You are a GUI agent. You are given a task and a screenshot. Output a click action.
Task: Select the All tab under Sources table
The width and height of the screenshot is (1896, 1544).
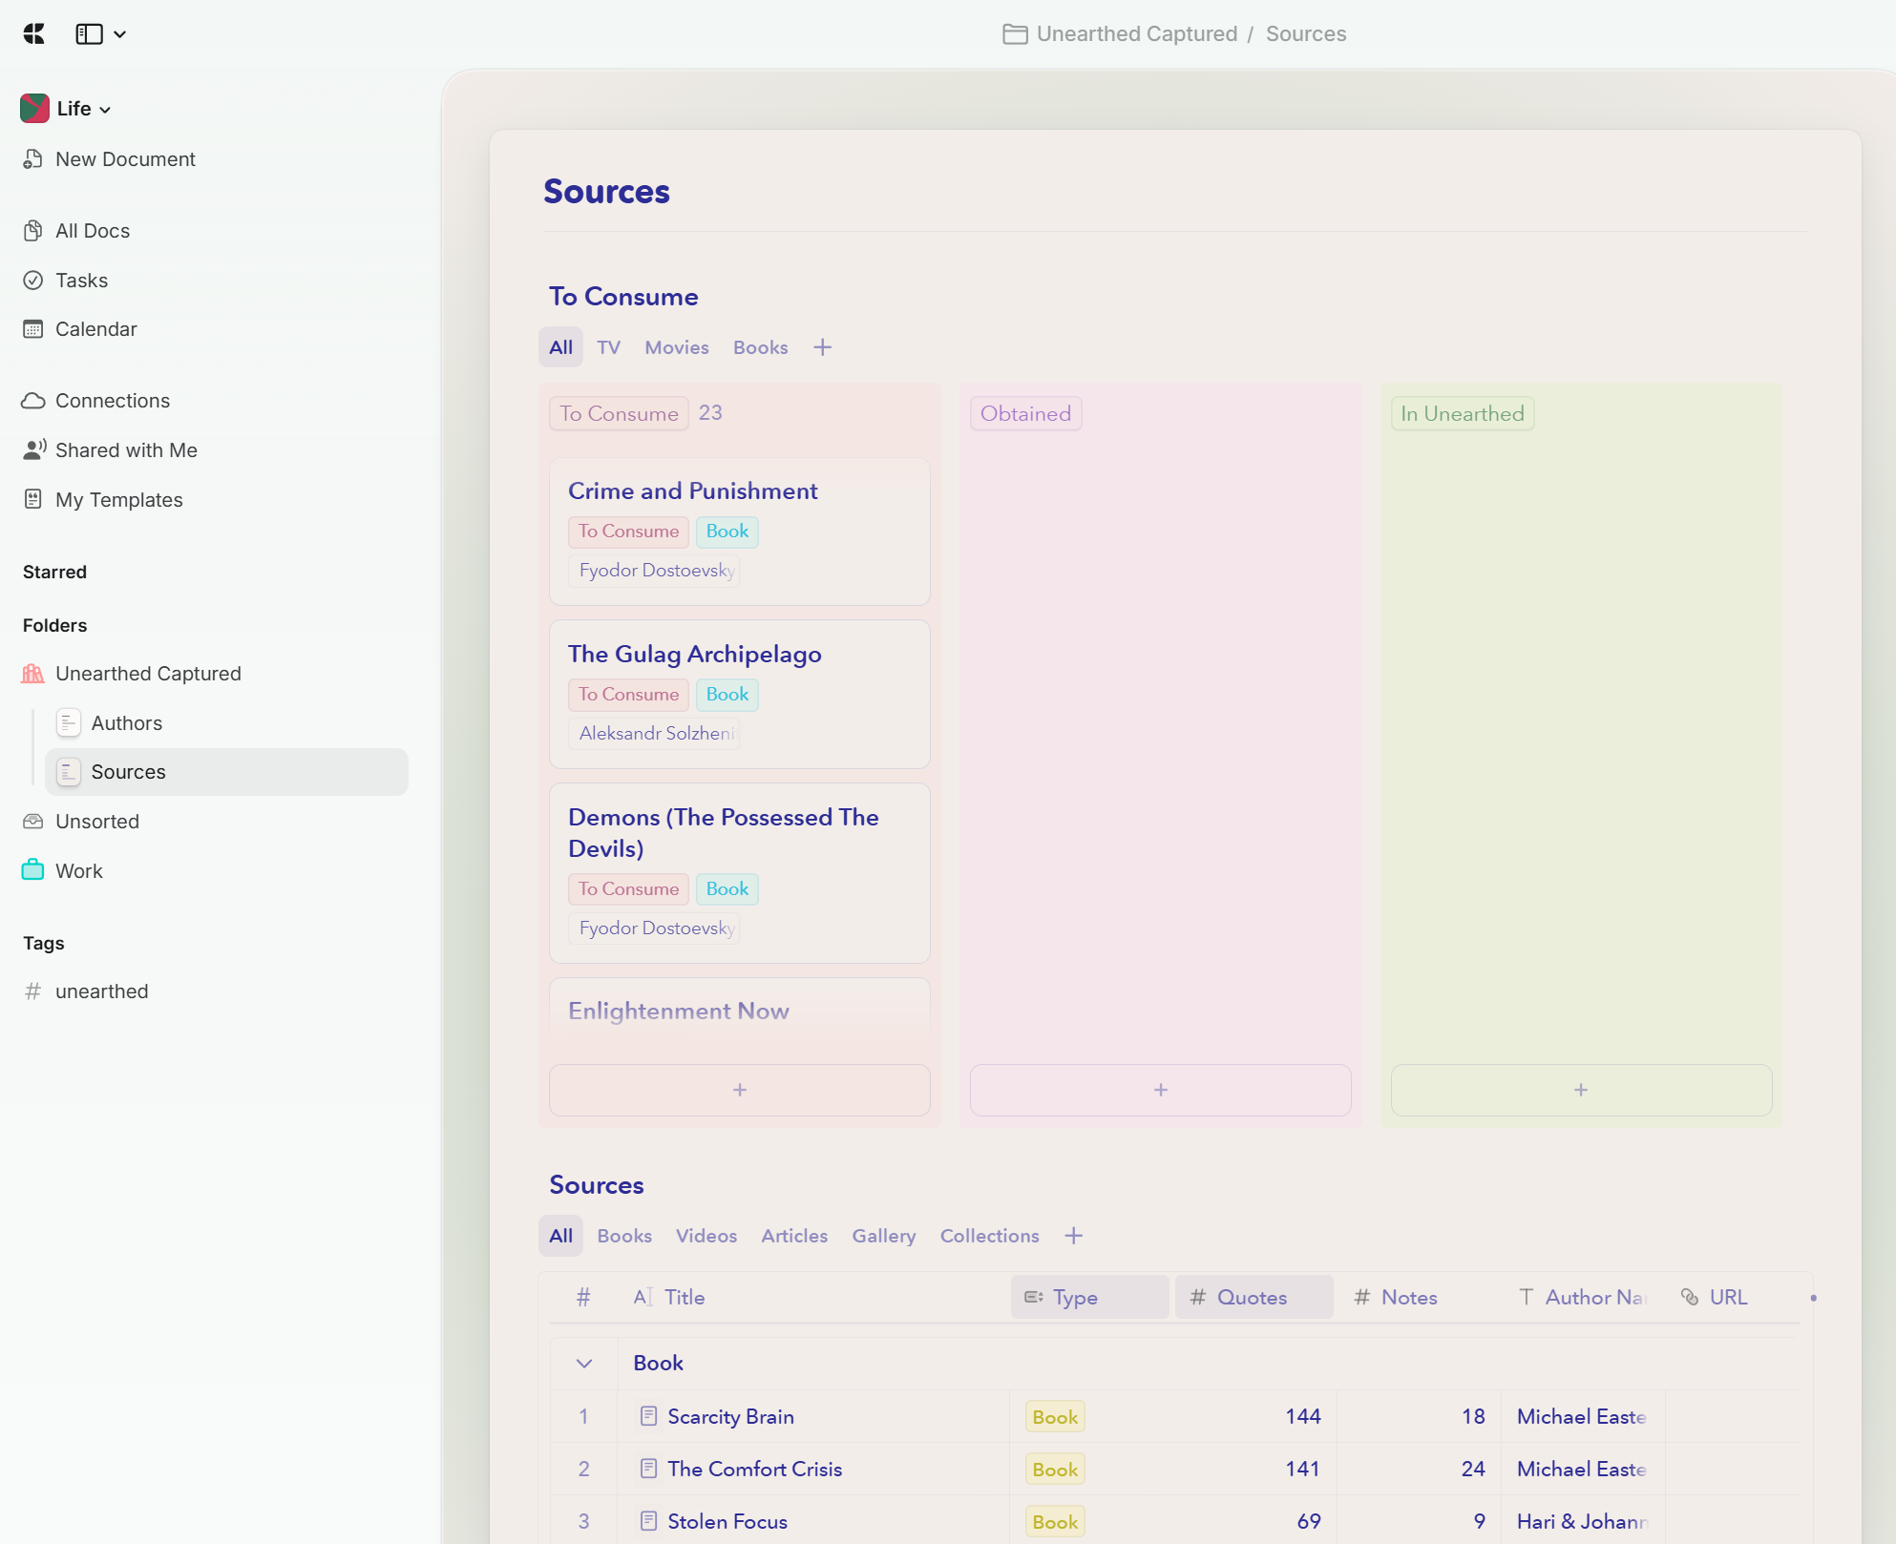(x=561, y=1236)
